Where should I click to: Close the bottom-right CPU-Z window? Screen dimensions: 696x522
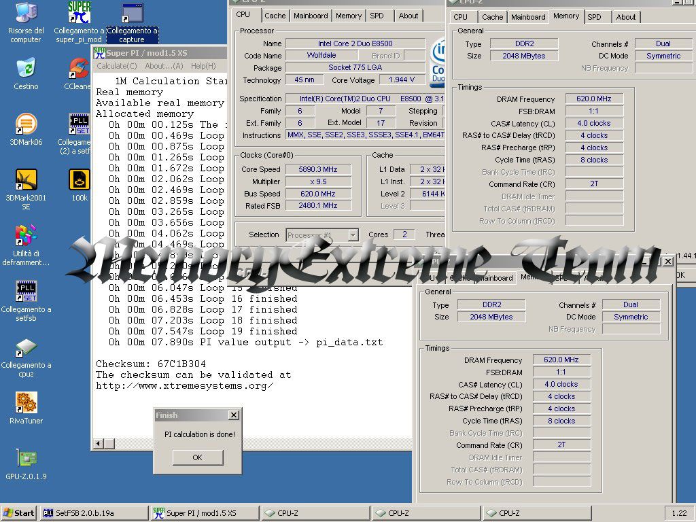coord(668,262)
